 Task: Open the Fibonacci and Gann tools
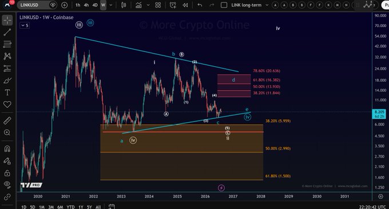point(7,44)
